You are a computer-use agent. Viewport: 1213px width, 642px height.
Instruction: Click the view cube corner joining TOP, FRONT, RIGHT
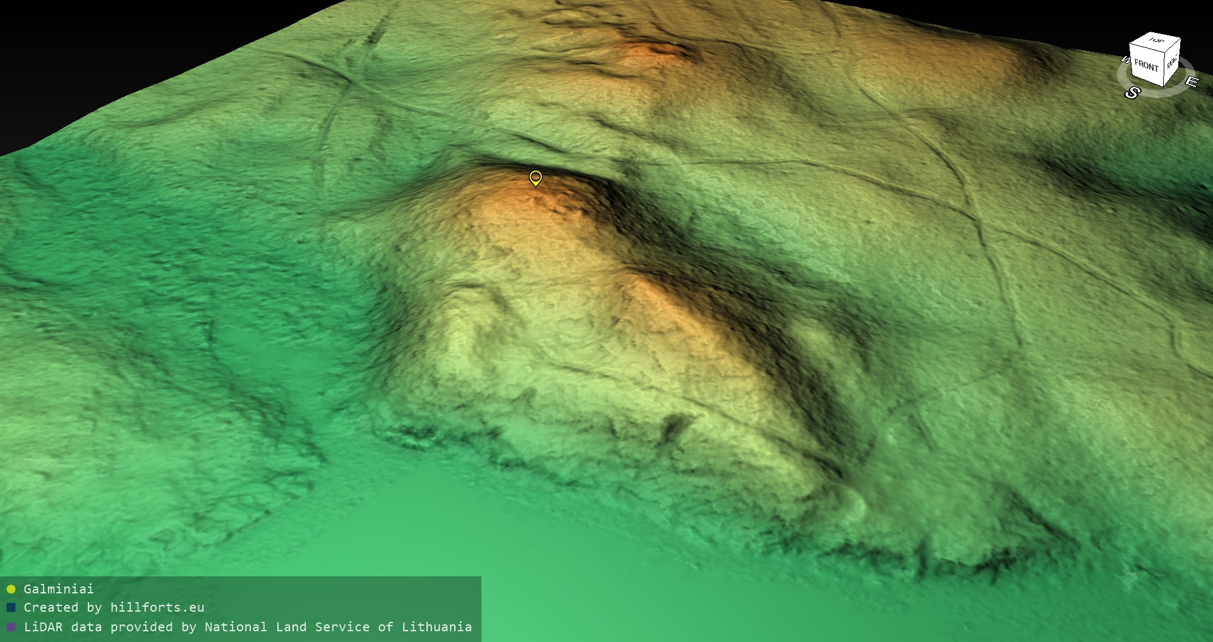pyautogui.click(x=1164, y=52)
